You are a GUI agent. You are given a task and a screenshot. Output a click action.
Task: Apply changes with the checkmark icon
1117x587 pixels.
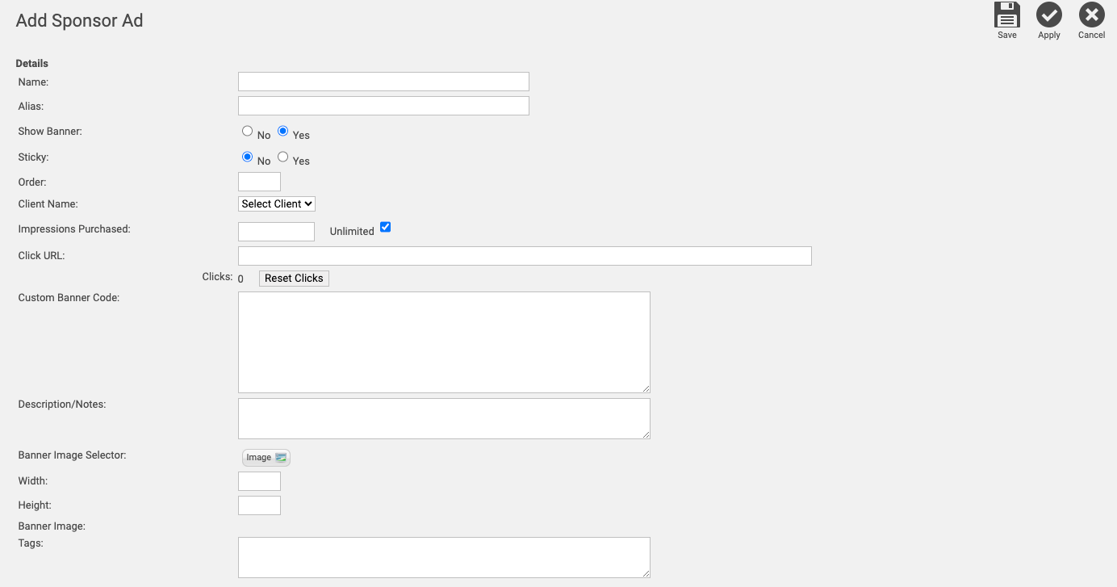pyautogui.click(x=1049, y=15)
